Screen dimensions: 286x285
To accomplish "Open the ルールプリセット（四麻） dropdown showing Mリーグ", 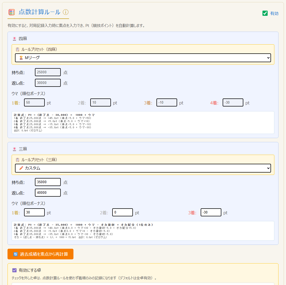I will pos(143,58).
